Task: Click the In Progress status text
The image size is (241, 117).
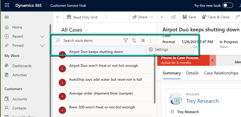Action: [229, 42]
